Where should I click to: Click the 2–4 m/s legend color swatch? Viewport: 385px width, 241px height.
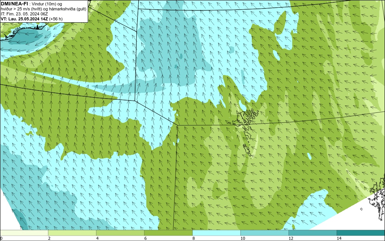click(x=72, y=233)
